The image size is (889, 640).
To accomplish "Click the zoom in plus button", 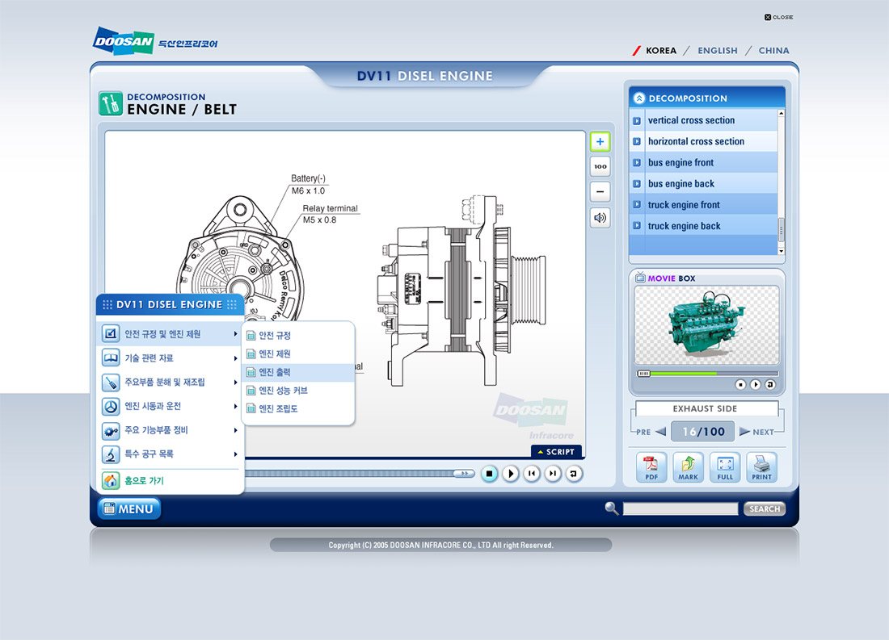I will click(600, 141).
